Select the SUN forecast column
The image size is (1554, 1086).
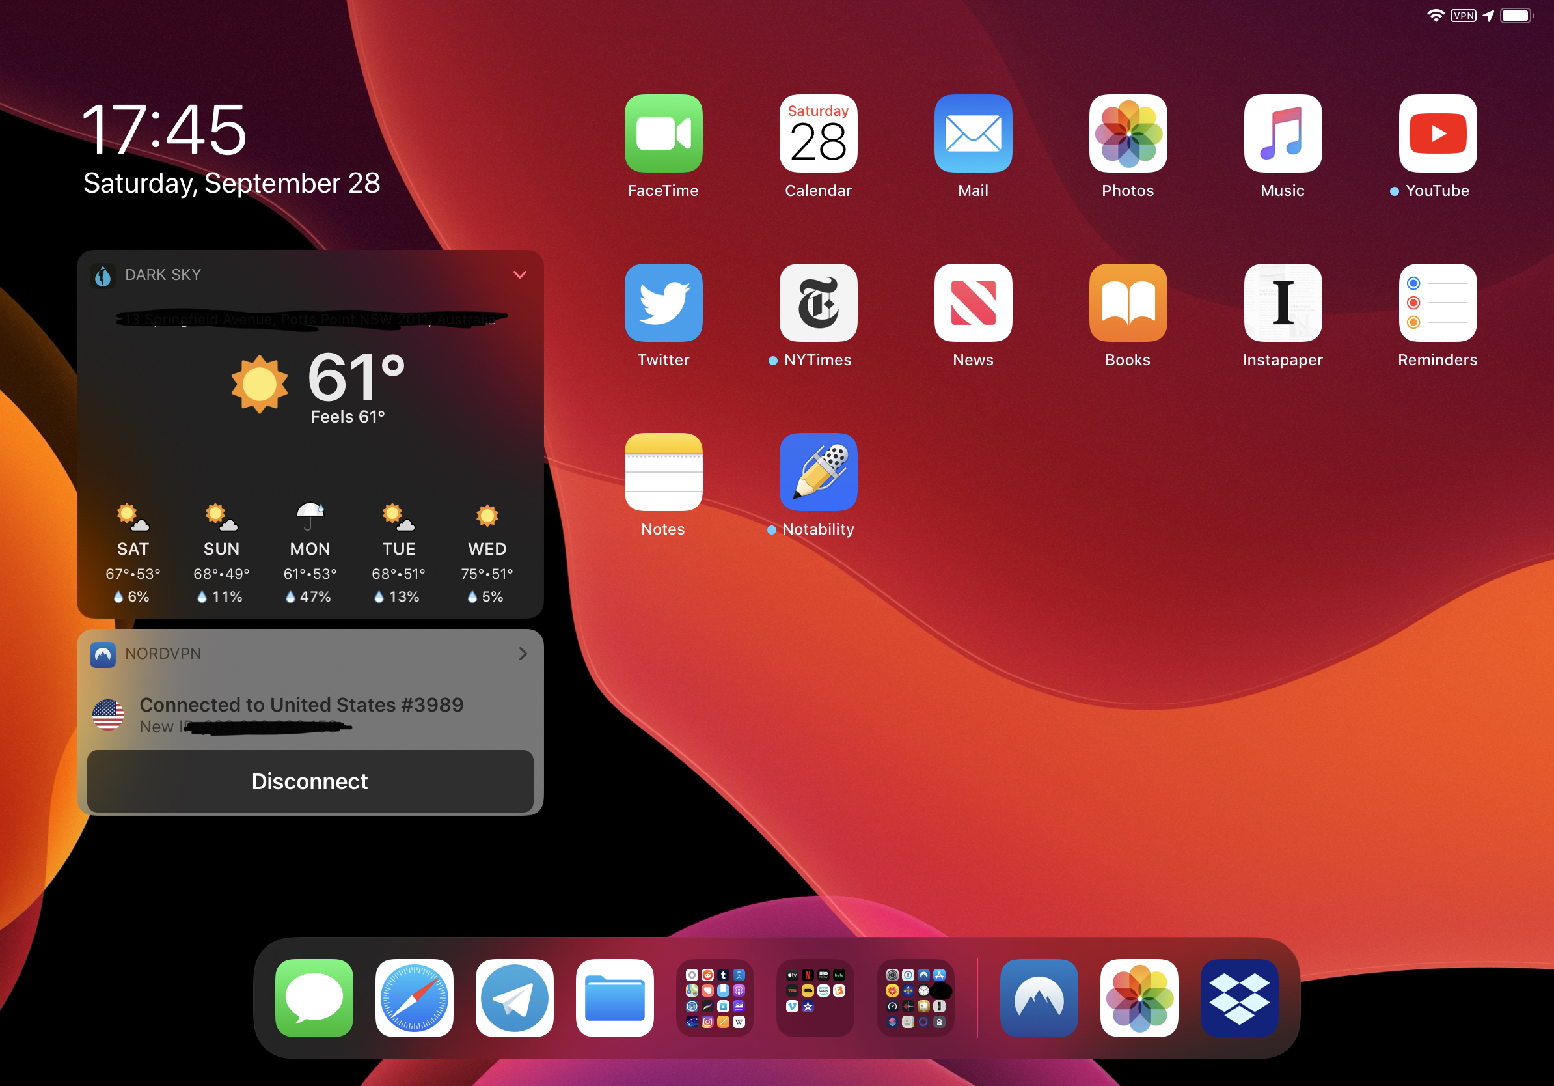click(x=221, y=553)
